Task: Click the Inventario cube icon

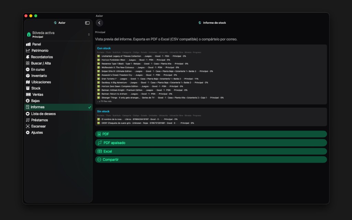Action: pos(27,76)
